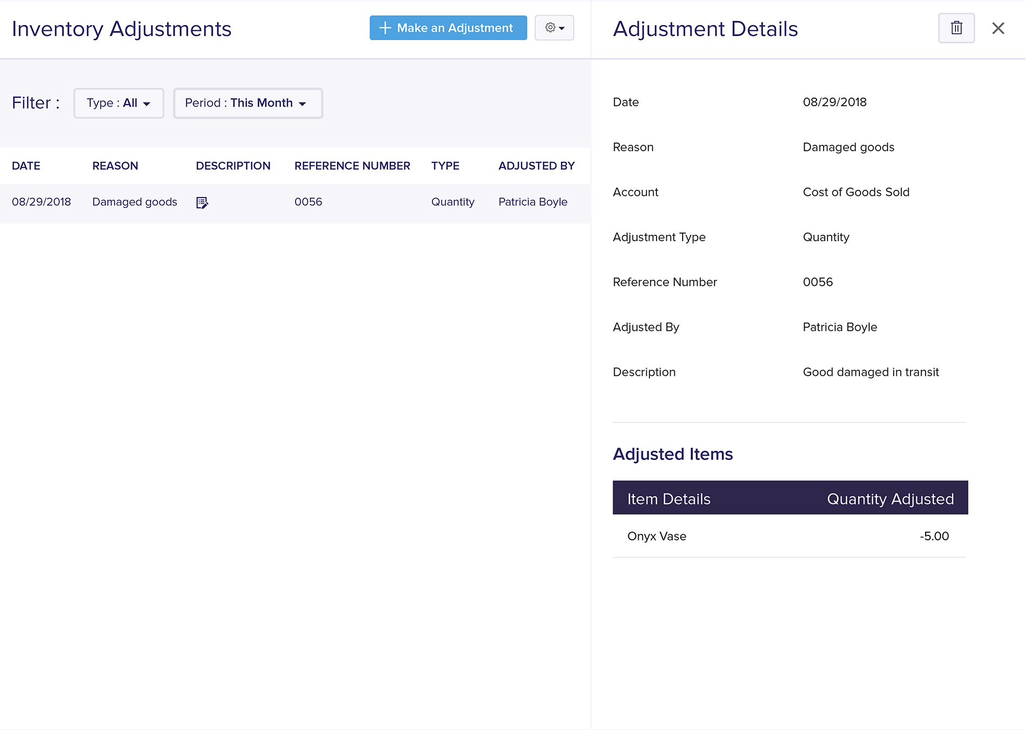Image resolution: width=1026 pixels, height=730 pixels.
Task: Click reference number 0056 in the table
Action: [x=308, y=202]
